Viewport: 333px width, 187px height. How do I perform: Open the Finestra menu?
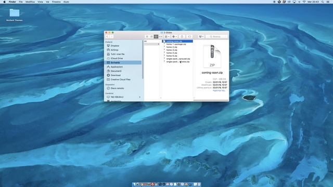coord(56,2)
